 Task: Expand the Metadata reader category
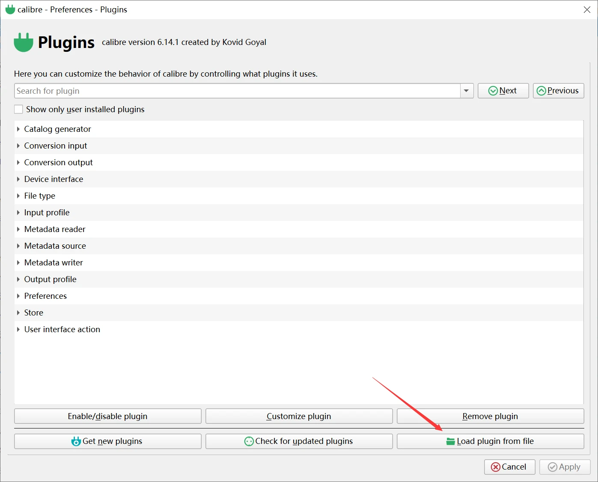pos(18,229)
